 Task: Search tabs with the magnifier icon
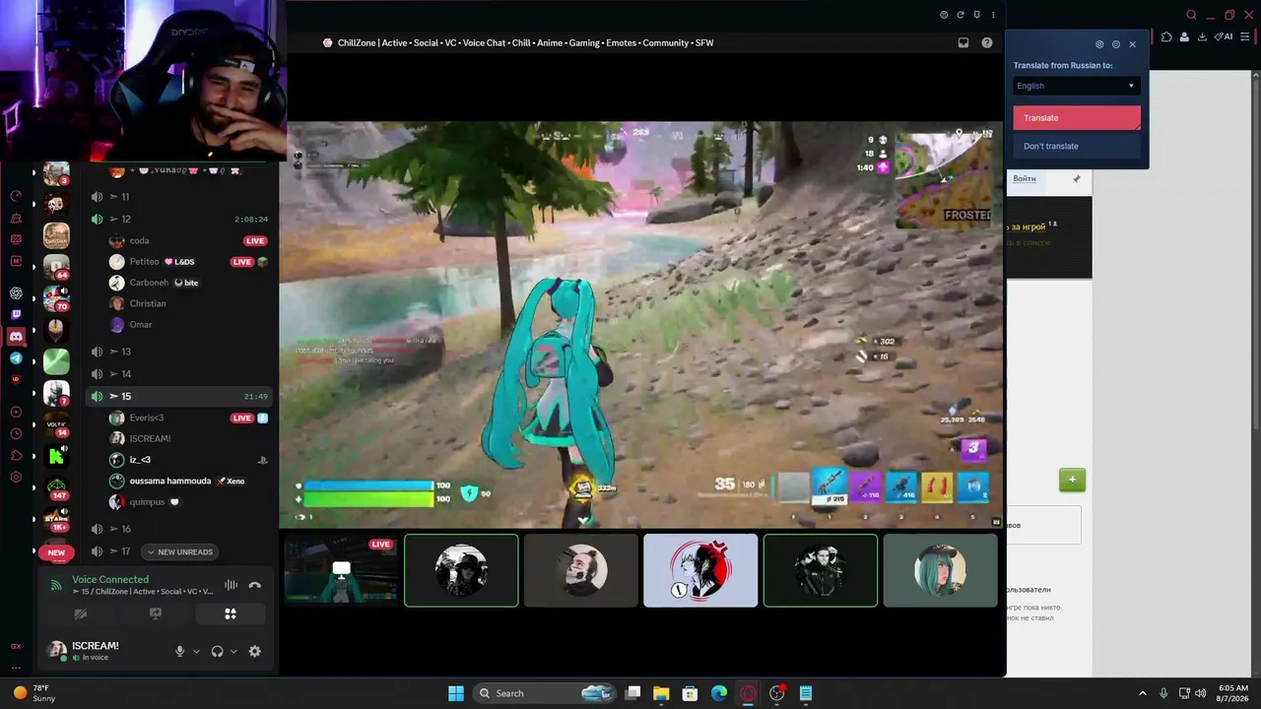pyautogui.click(x=1192, y=15)
